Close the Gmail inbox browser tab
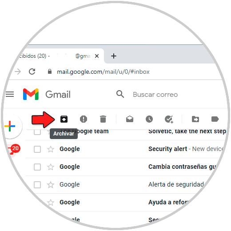The height and width of the screenshot is (231, 231). (x=97, y=56)
